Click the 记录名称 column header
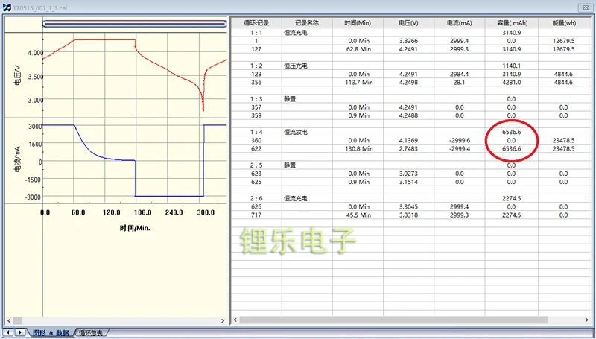Screen dimensions: 596x339 [x=307, y=23]
